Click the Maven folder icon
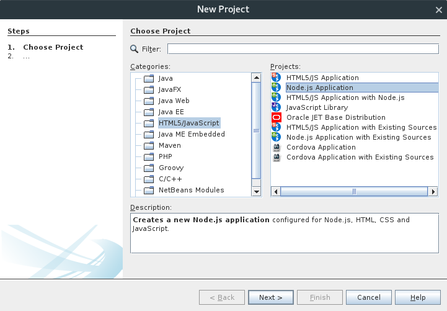The height and width of the screenshot is (311, 447). (149, 145)
